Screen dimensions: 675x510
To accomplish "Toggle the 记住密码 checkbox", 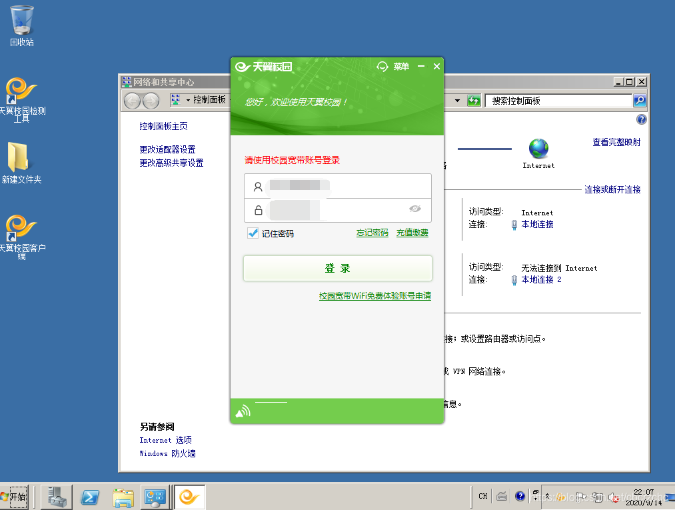I will click(253, 233).
